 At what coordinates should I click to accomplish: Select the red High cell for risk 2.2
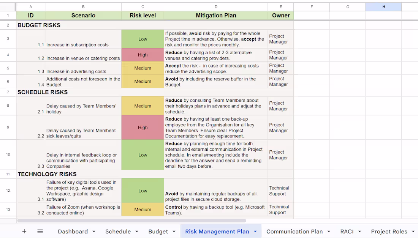tap(142, 128)
